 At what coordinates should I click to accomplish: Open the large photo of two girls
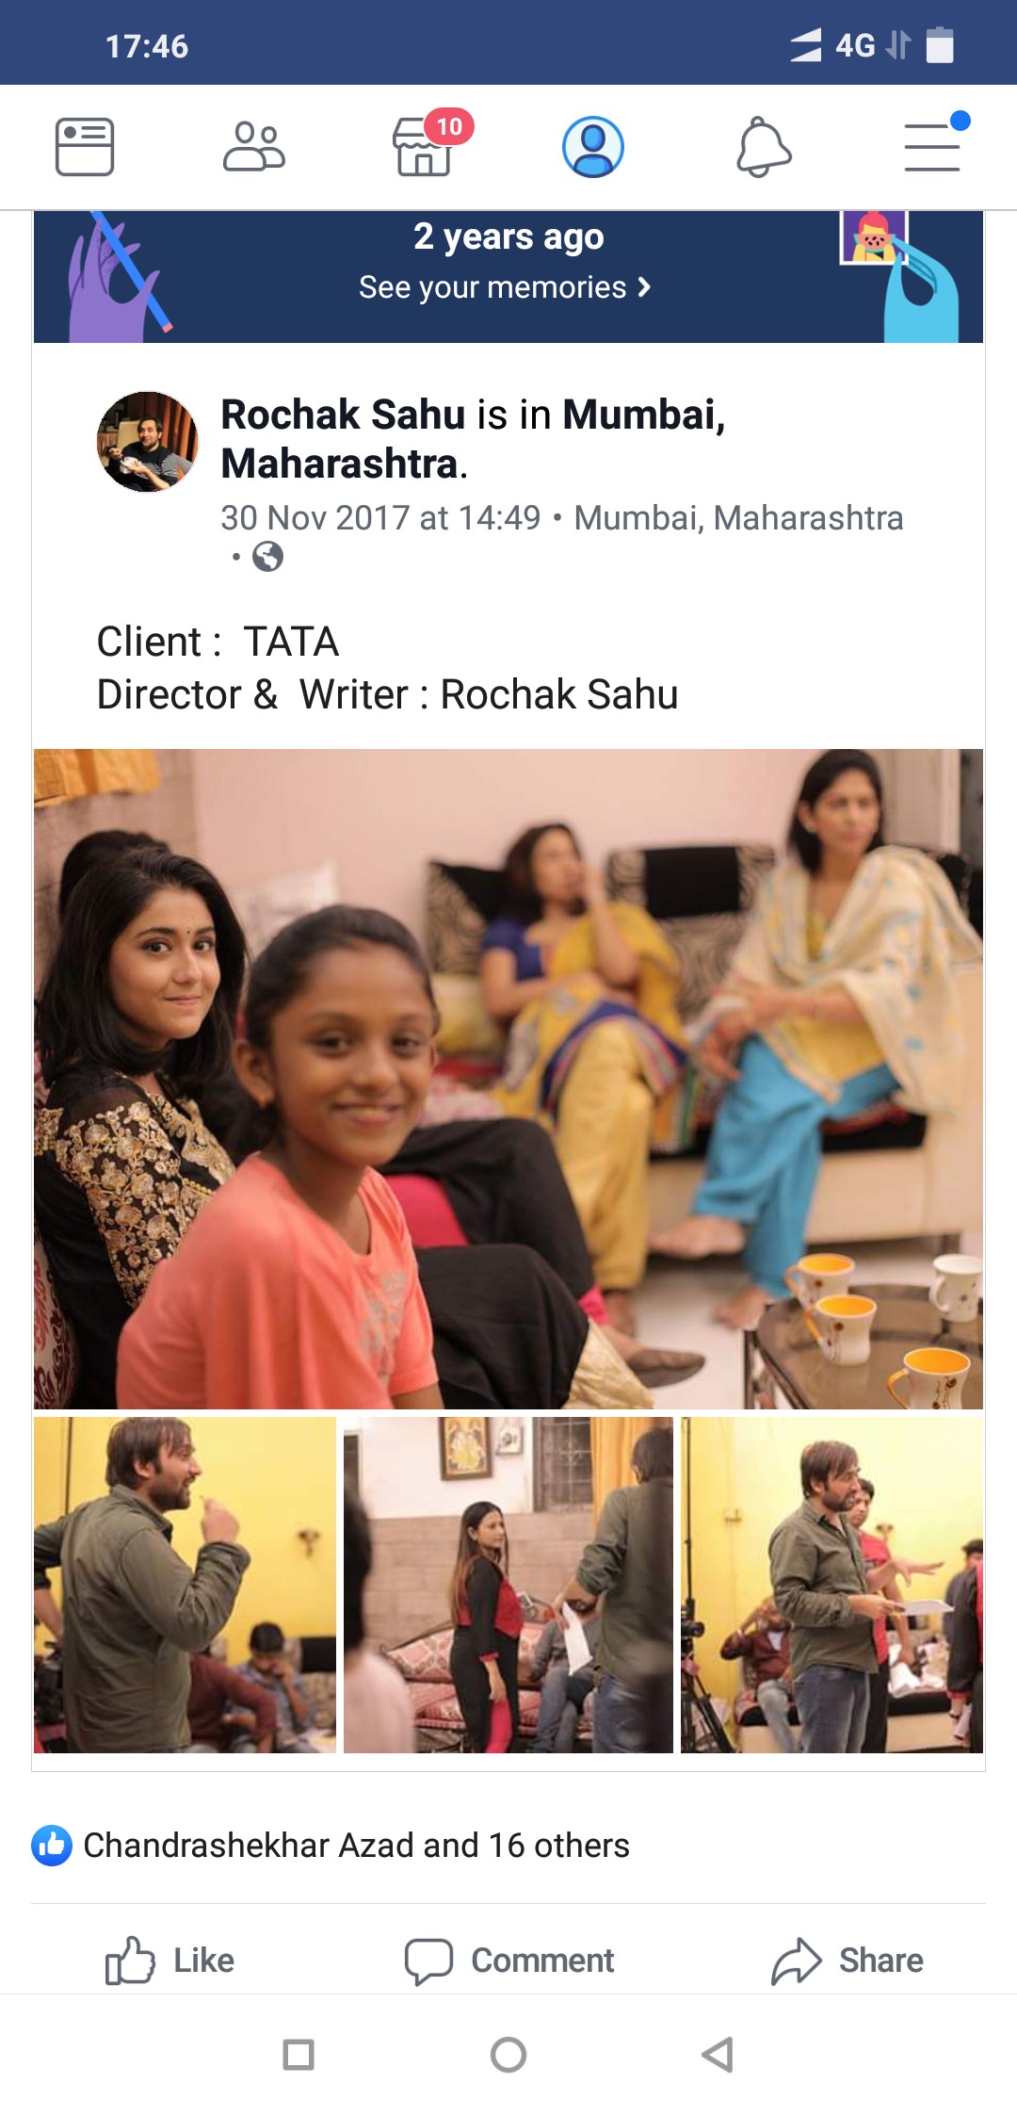pyautogui.click(x=508, y=1079)
